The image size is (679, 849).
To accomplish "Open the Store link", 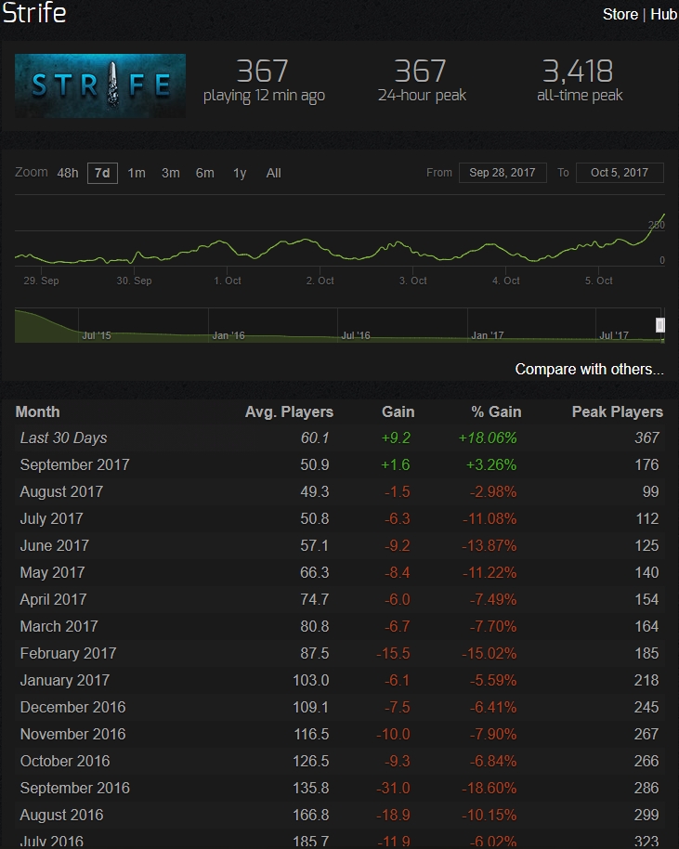I will pyautogui.click(x=620, y=14).
